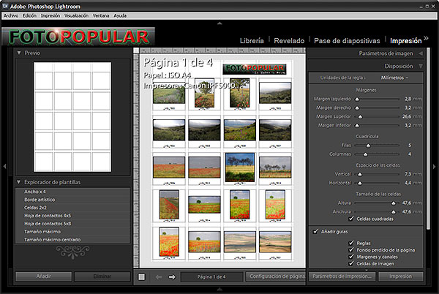The width and height of the screenshot is (439, 294).
Task: Select Tamaño máximo centrado template
Action: [72, 240]
